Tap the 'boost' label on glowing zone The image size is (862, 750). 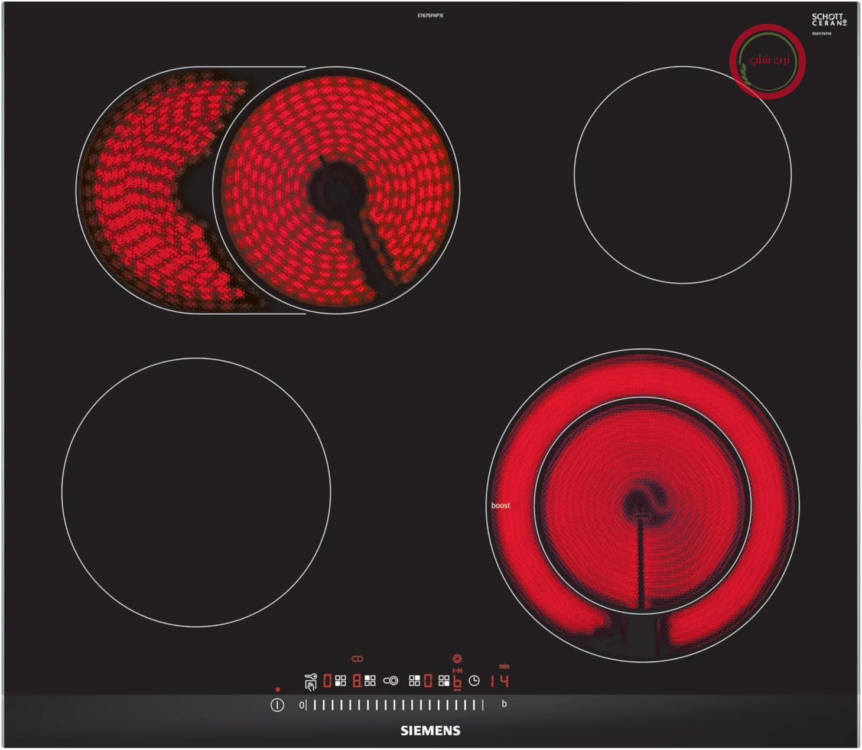tap(500, 506)
